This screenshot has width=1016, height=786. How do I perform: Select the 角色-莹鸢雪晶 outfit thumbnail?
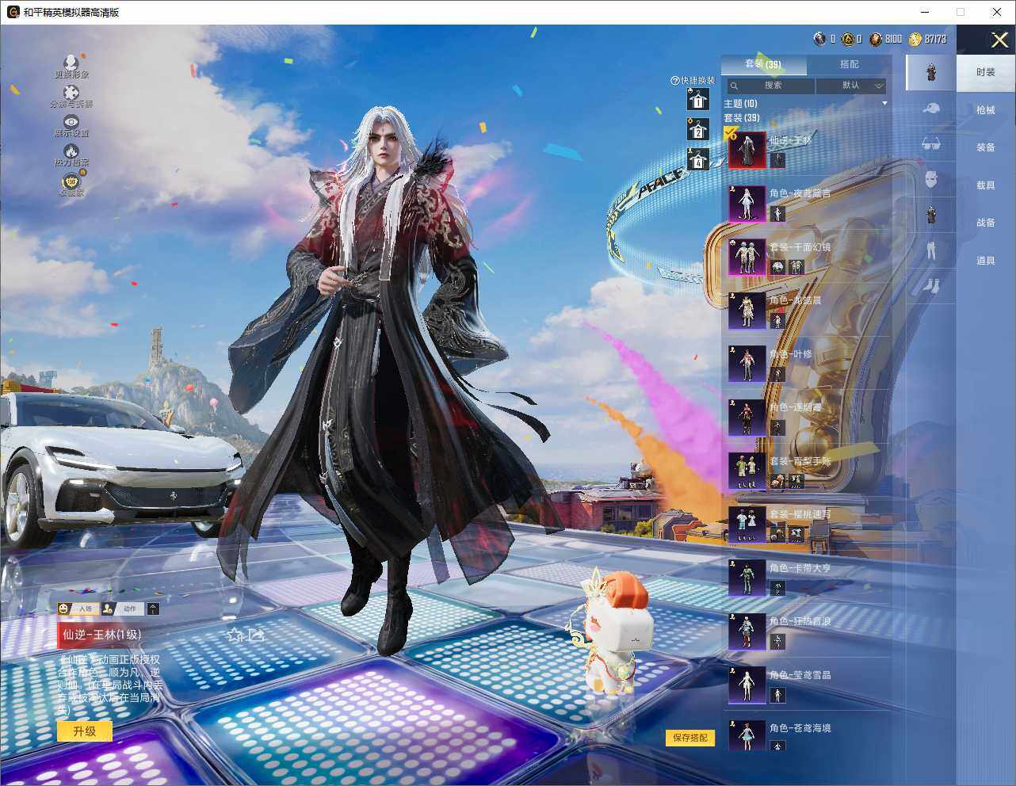[747, 685]
